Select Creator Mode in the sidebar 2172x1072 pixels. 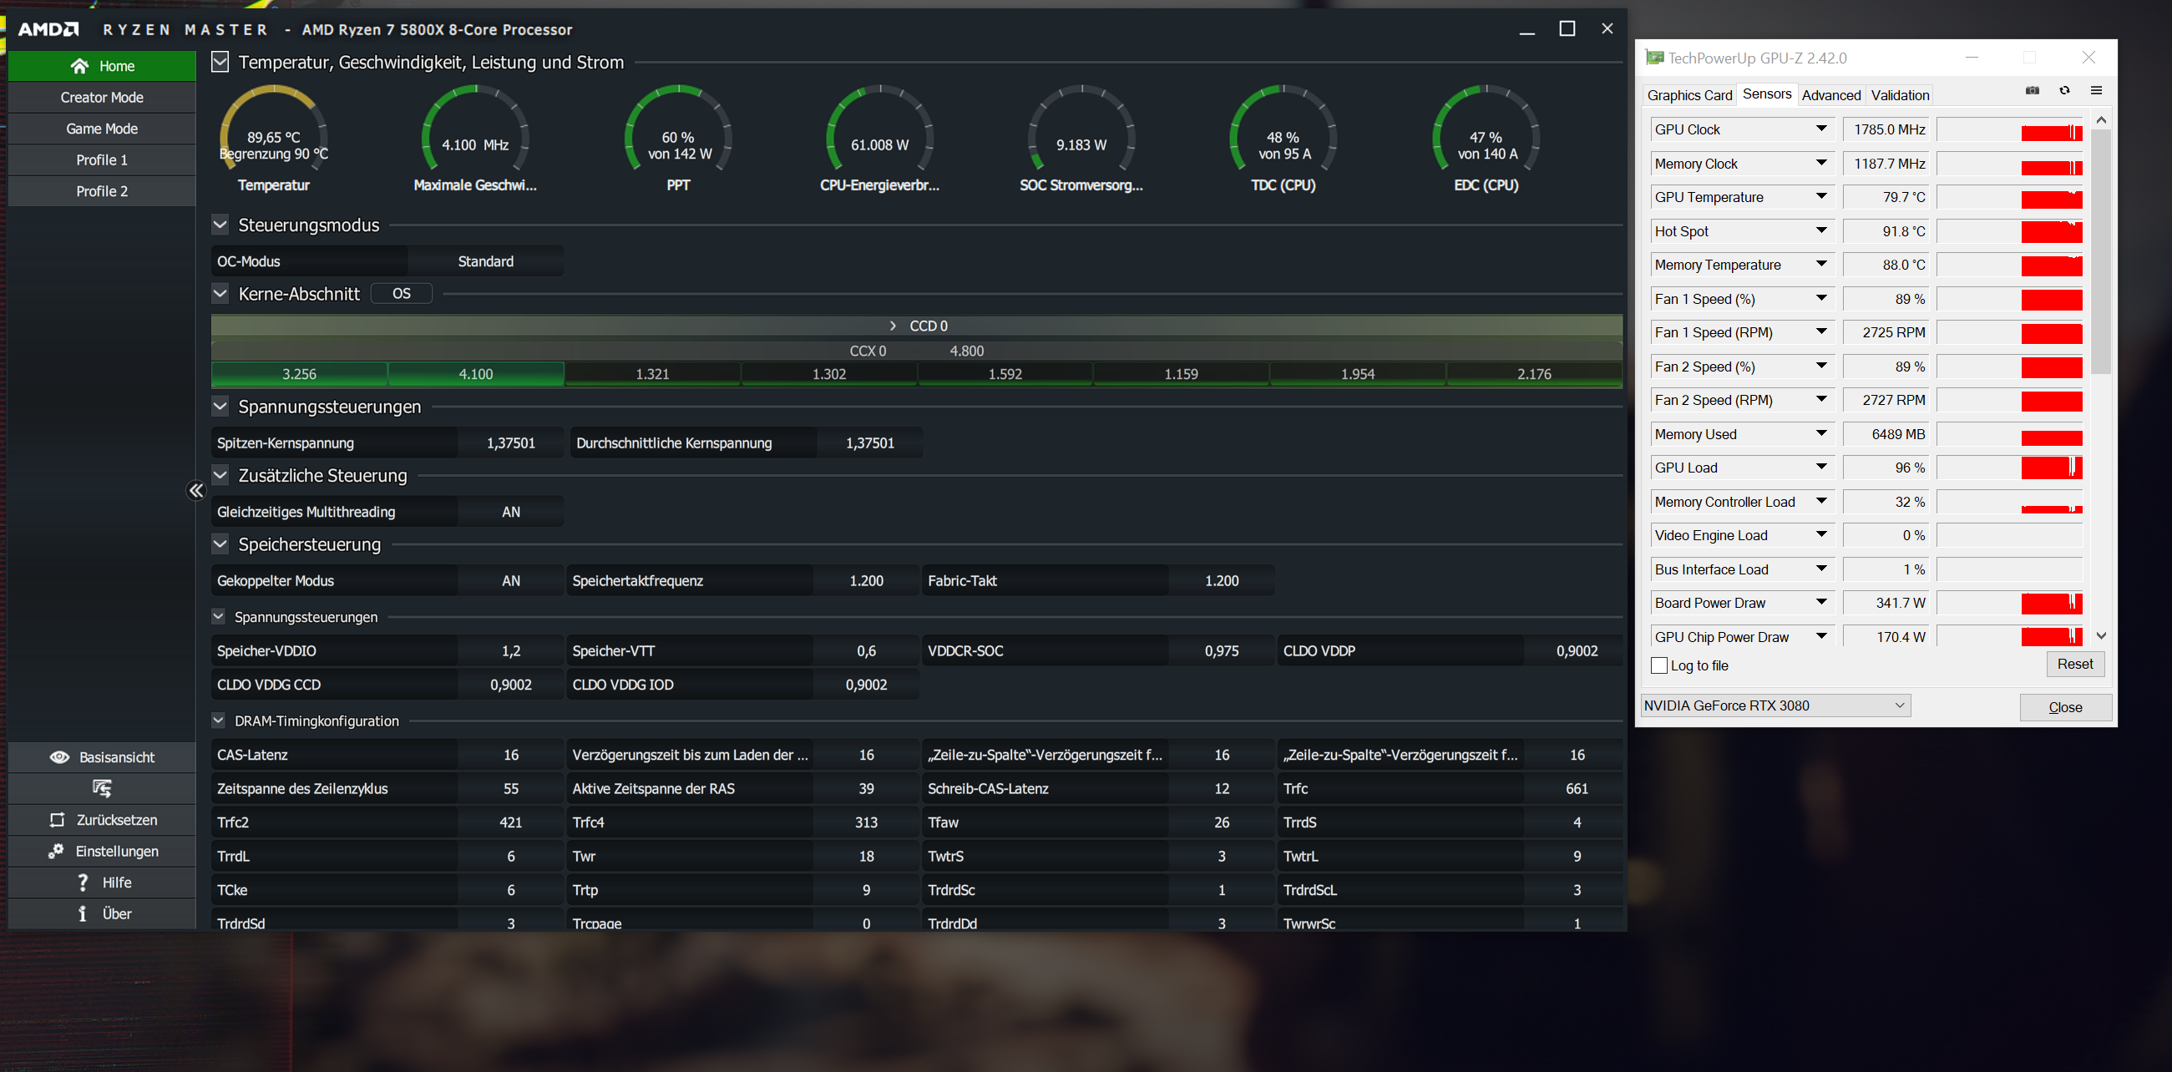[x=102, y=97]
